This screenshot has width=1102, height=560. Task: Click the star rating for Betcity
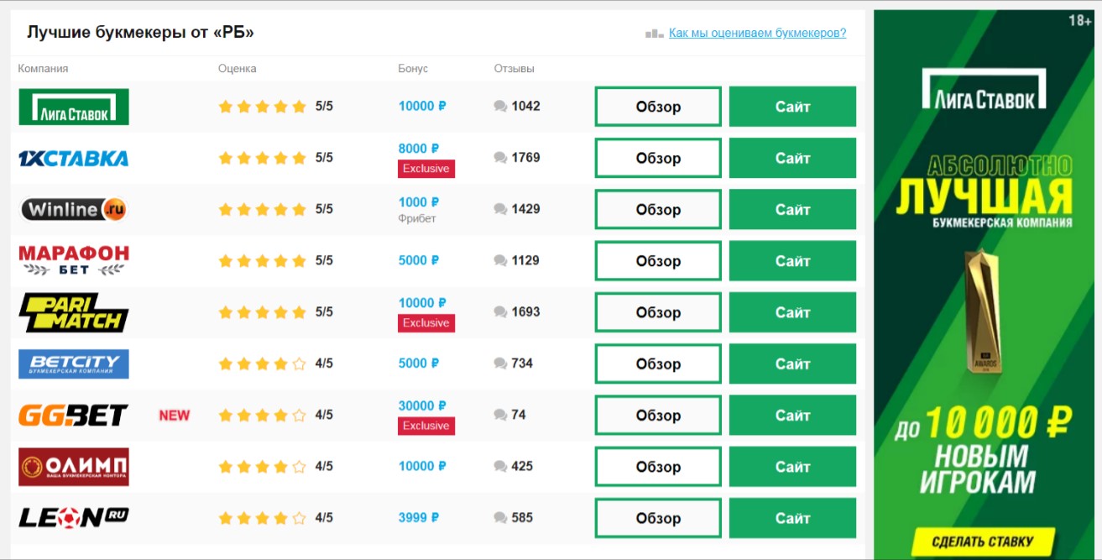(262, 364)
